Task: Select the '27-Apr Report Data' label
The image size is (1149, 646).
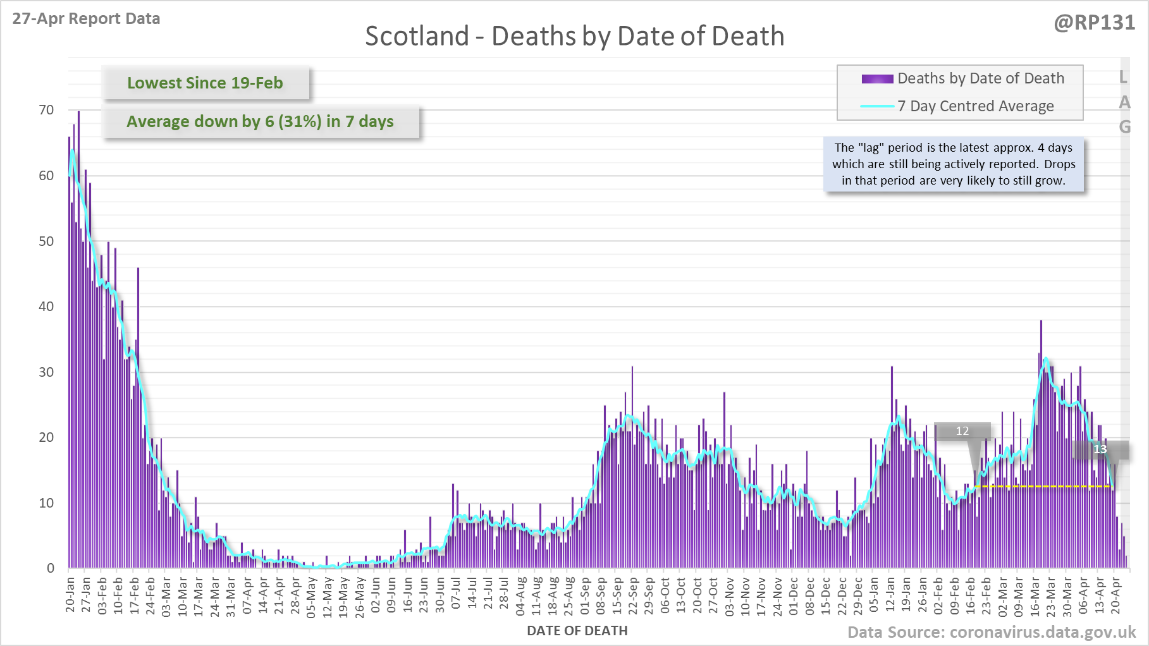Action: pyautogui.click(x=86, y=18)
